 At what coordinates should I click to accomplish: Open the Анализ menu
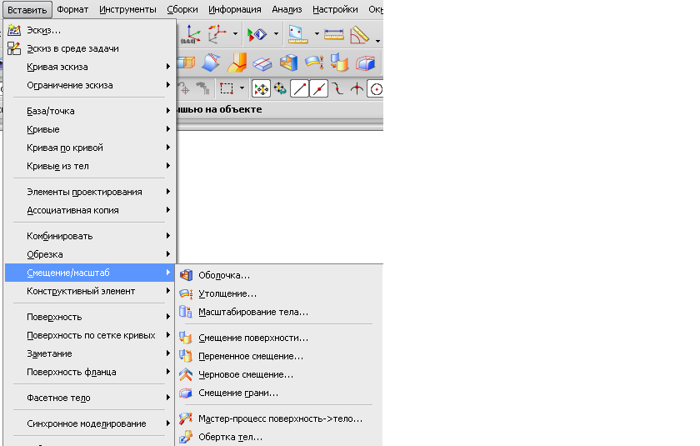287,9
